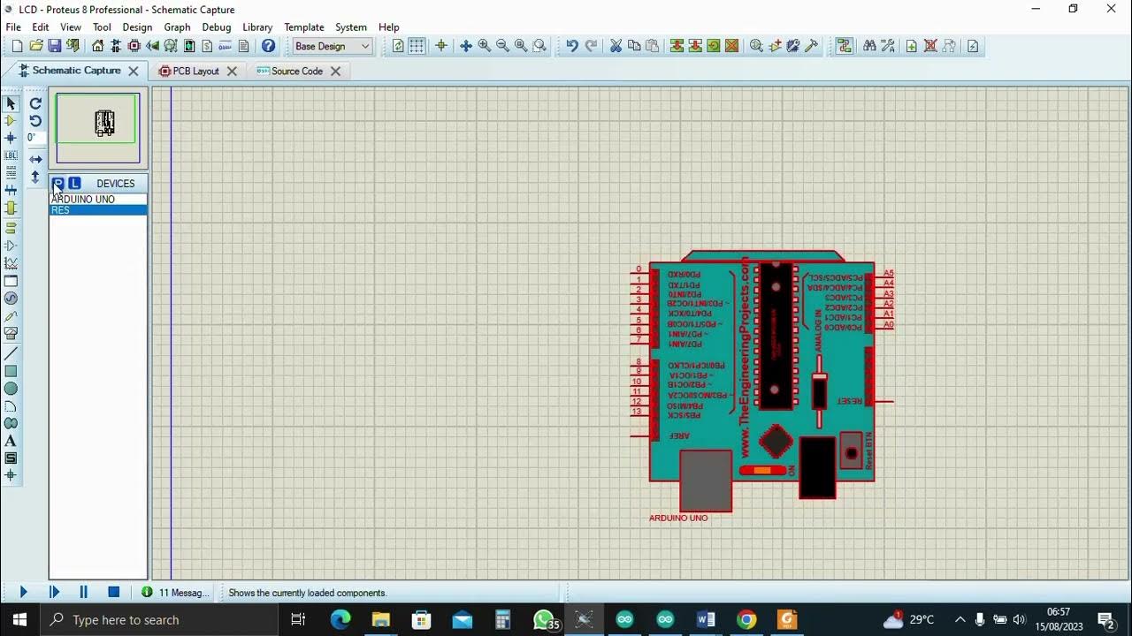This screenshot has width=1132, height=636.
Task: Click the Block Delete icon
Action: click(732, 46)
